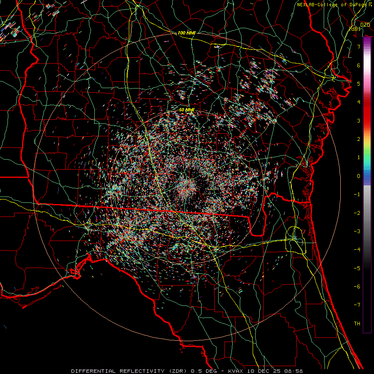Click the -3 value on the scale
The width and height of the screenshot is (374, 374).
(357, 231)
